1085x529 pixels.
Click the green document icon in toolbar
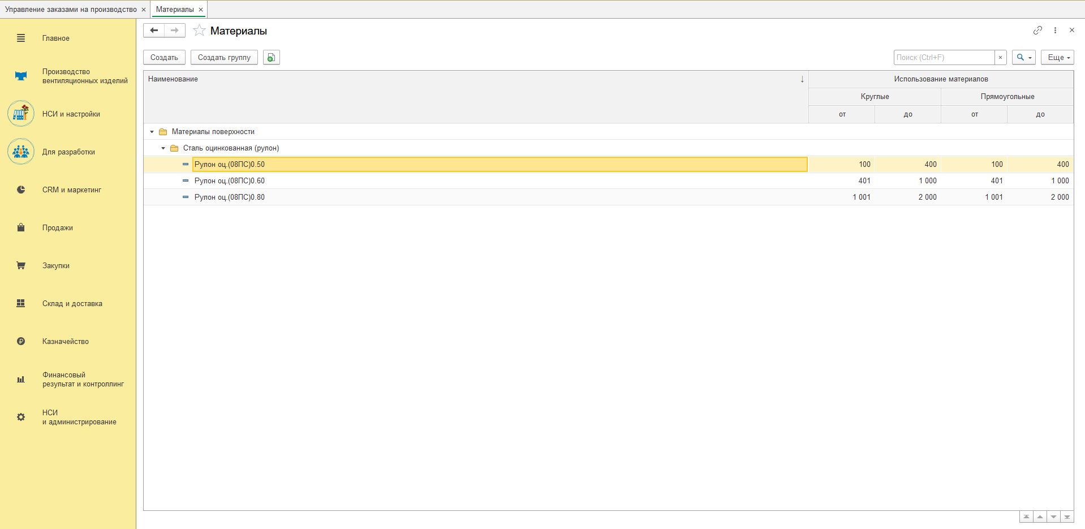(272, 58)
